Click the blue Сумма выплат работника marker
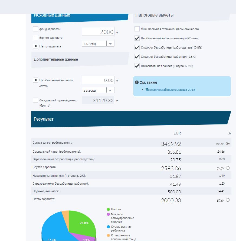The height and width of the screenshot is (241, 236). pos(109,227)
